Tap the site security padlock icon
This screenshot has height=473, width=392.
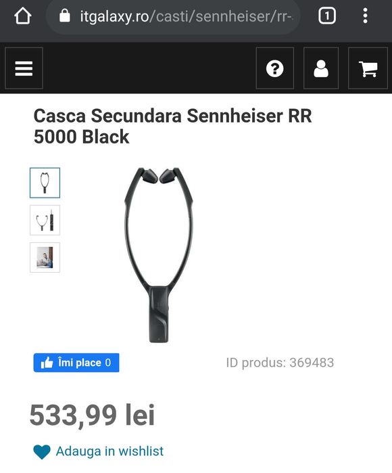64,16
